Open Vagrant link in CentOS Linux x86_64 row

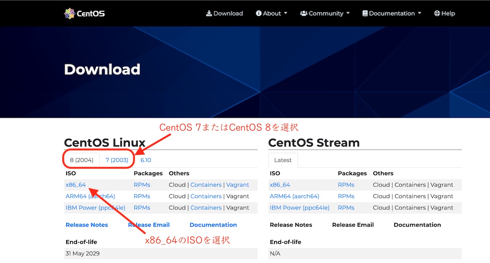(238, 185)
